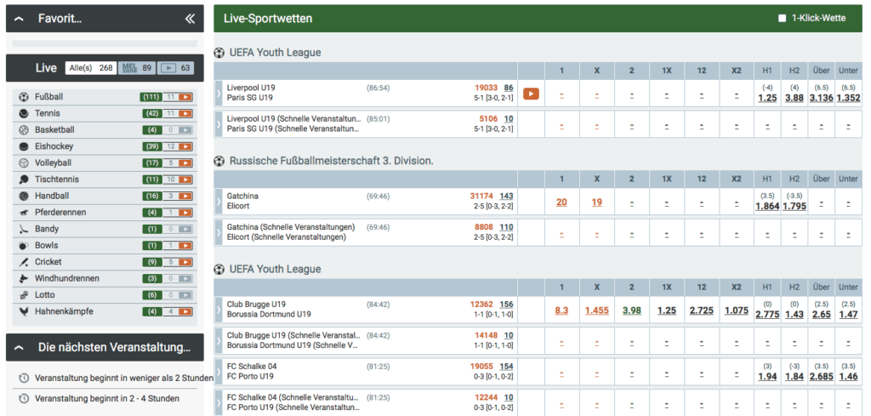Click the 156 markets count for Club Brugge
Screen dimensions: 871x416
pos(506,305)
